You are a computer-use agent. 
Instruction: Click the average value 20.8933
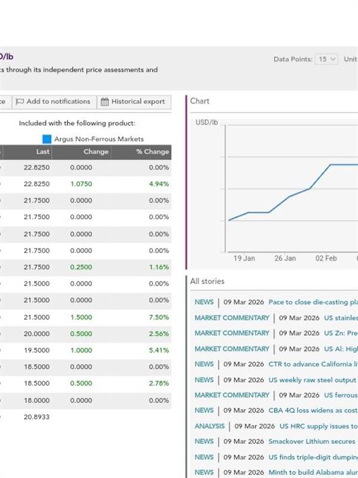point(36,417)
